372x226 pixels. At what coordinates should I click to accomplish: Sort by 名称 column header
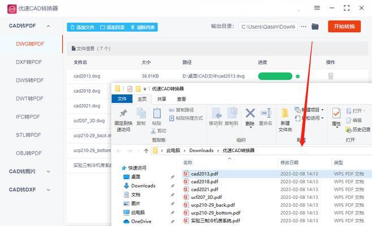[188, 163]
